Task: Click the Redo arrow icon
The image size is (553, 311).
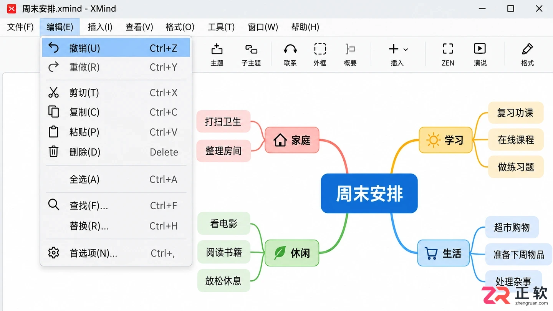Action: (54, 67)
